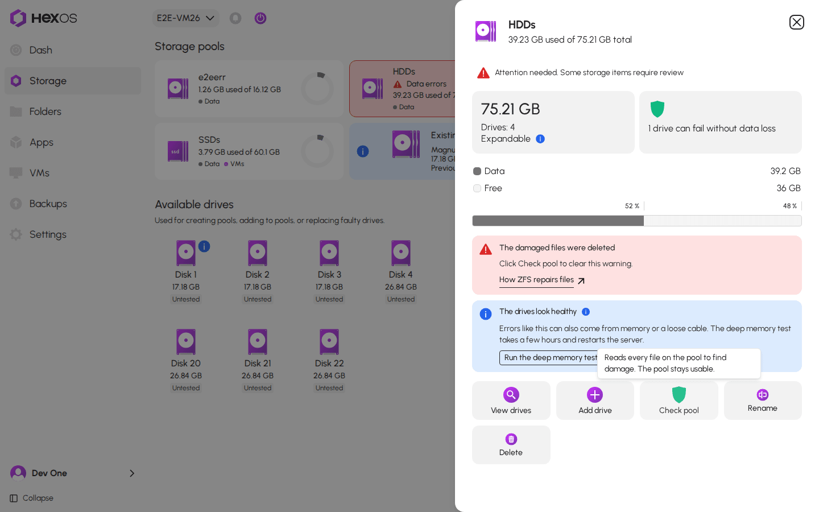The image size is (819, 512).
Task: Click the Disk 3 drive icon
Action: tap(329, 253)
